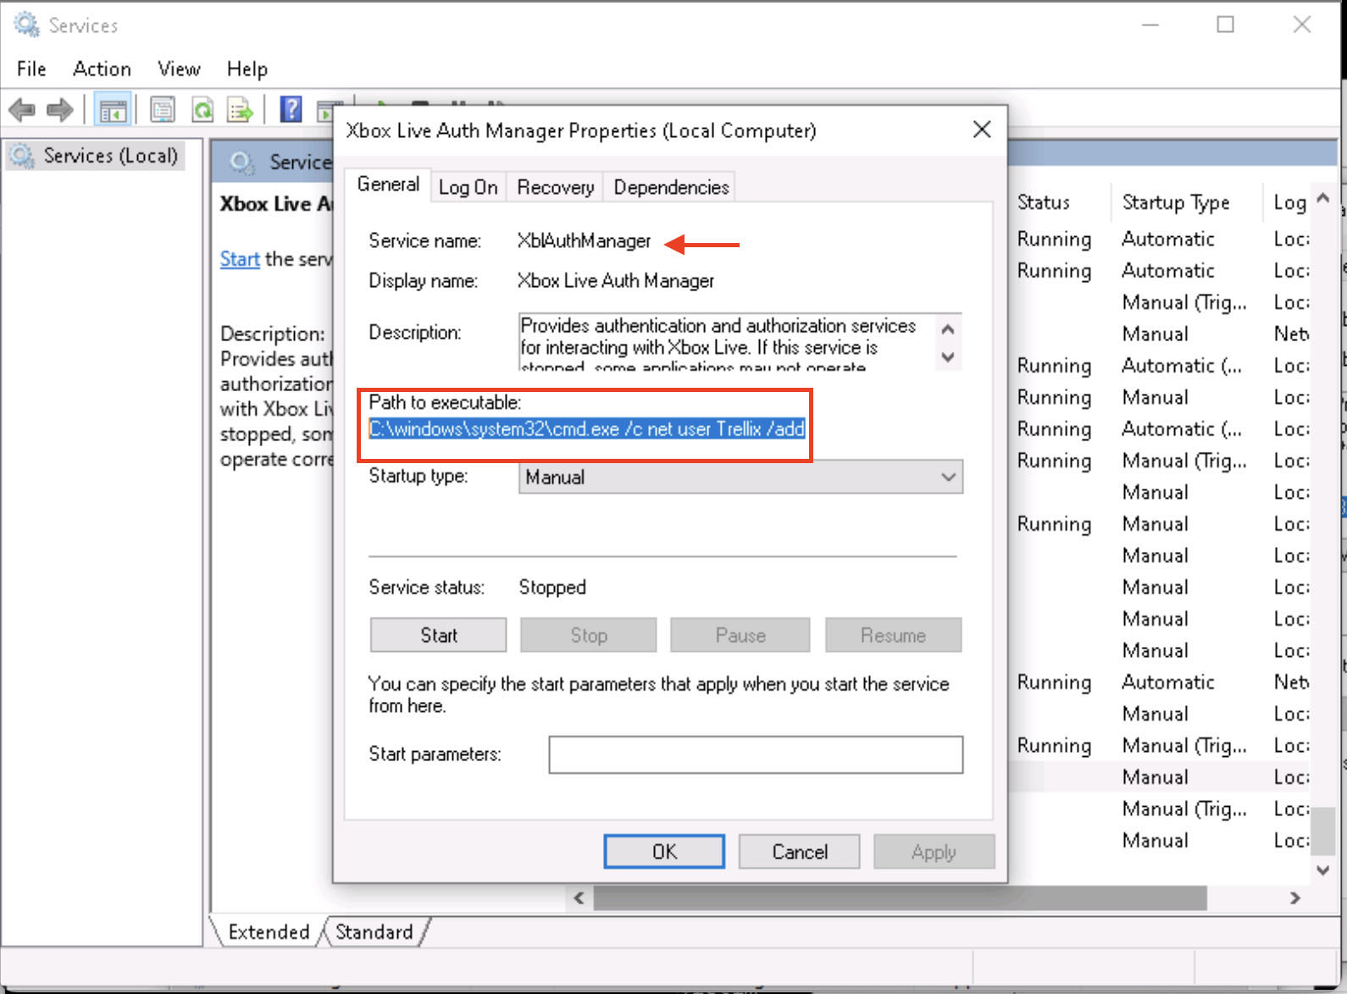Select Services (Local) tree node
The image size is (1347, 994).
click(110, 156)
